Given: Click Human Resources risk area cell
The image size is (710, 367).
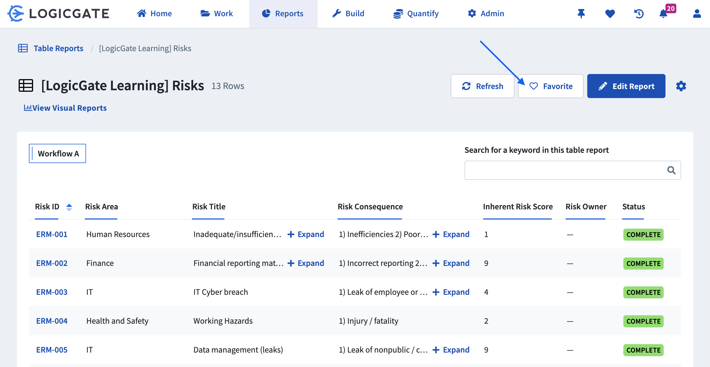Looking at the screenshot, I should (x=118, y=234).
